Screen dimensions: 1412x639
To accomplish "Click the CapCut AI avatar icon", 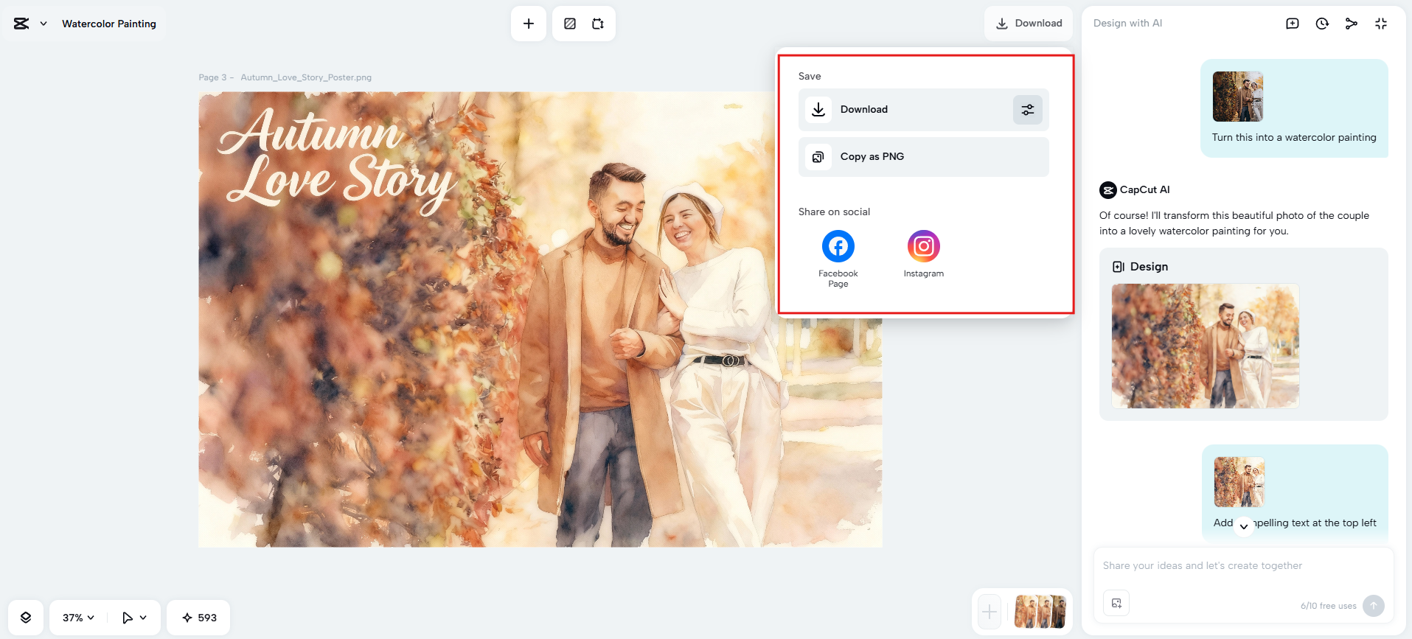I will point(1108,190).
